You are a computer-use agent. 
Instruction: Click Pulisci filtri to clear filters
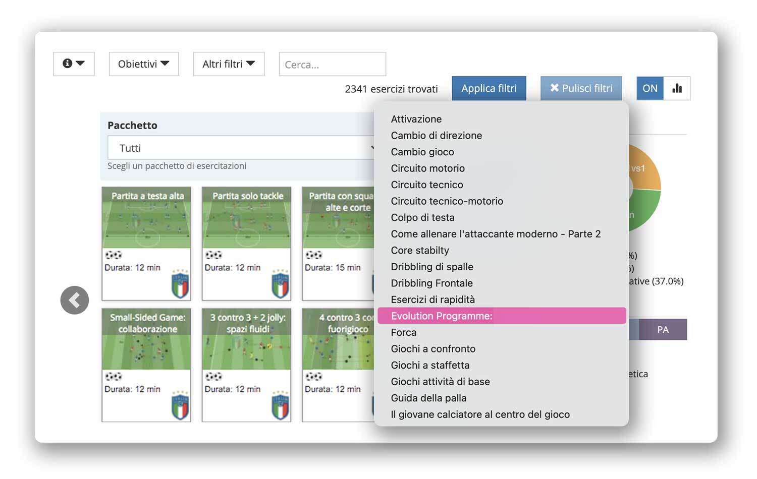coord(581,88)
